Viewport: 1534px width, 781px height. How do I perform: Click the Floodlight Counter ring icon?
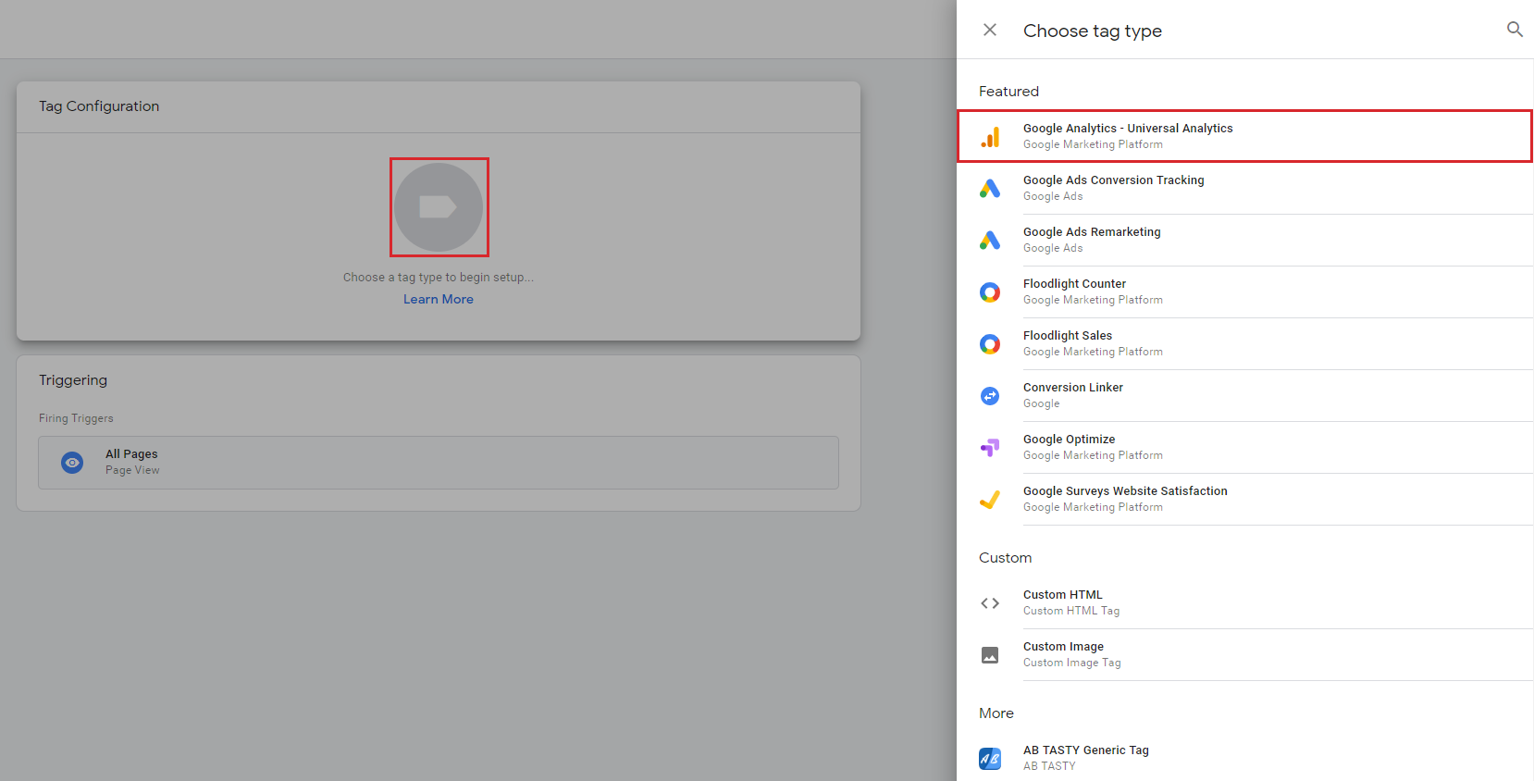click(x=990, y=292)
